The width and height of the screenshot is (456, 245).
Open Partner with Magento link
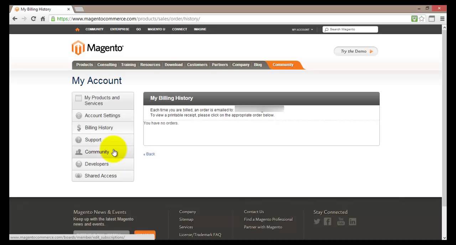263,227
